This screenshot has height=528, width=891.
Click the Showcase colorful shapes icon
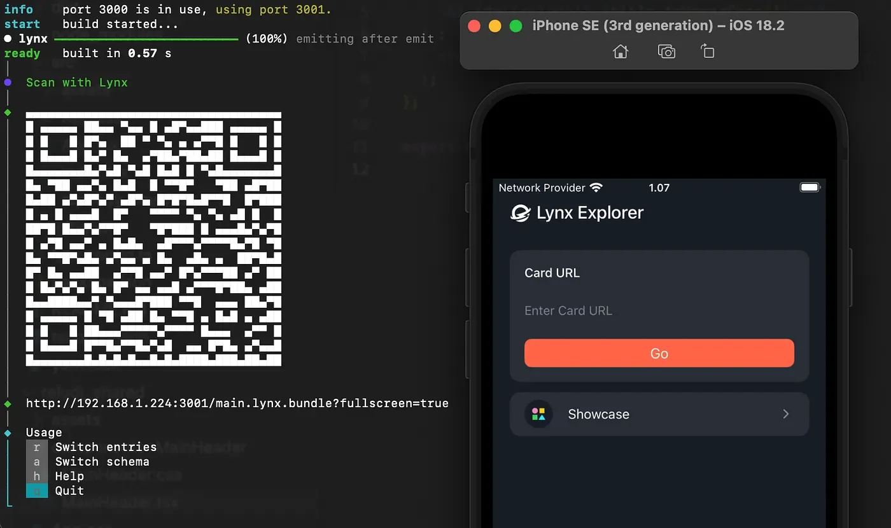click(x=538, y=414)
